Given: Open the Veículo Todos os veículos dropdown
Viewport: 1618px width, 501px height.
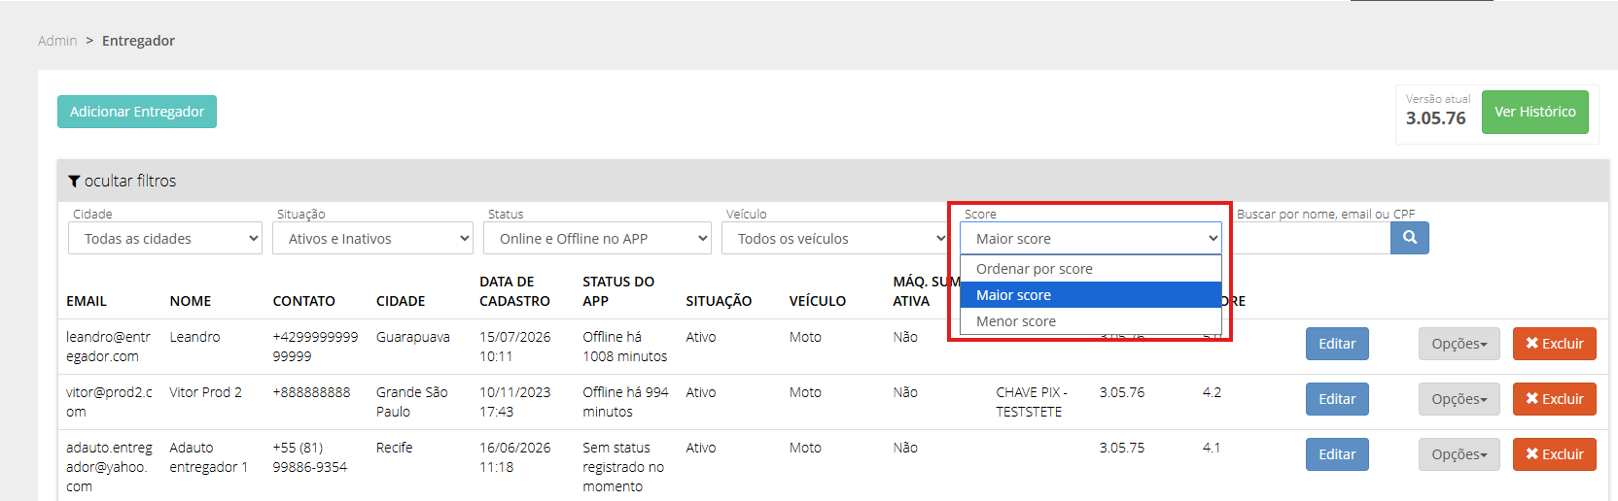Looking at the screenshot, I should 835,238.
